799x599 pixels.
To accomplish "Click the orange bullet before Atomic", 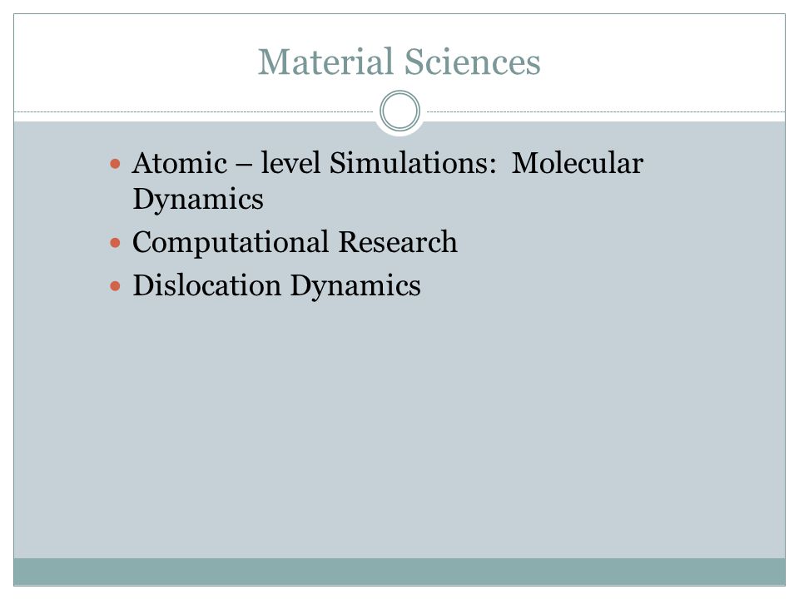I will point(115,164).
